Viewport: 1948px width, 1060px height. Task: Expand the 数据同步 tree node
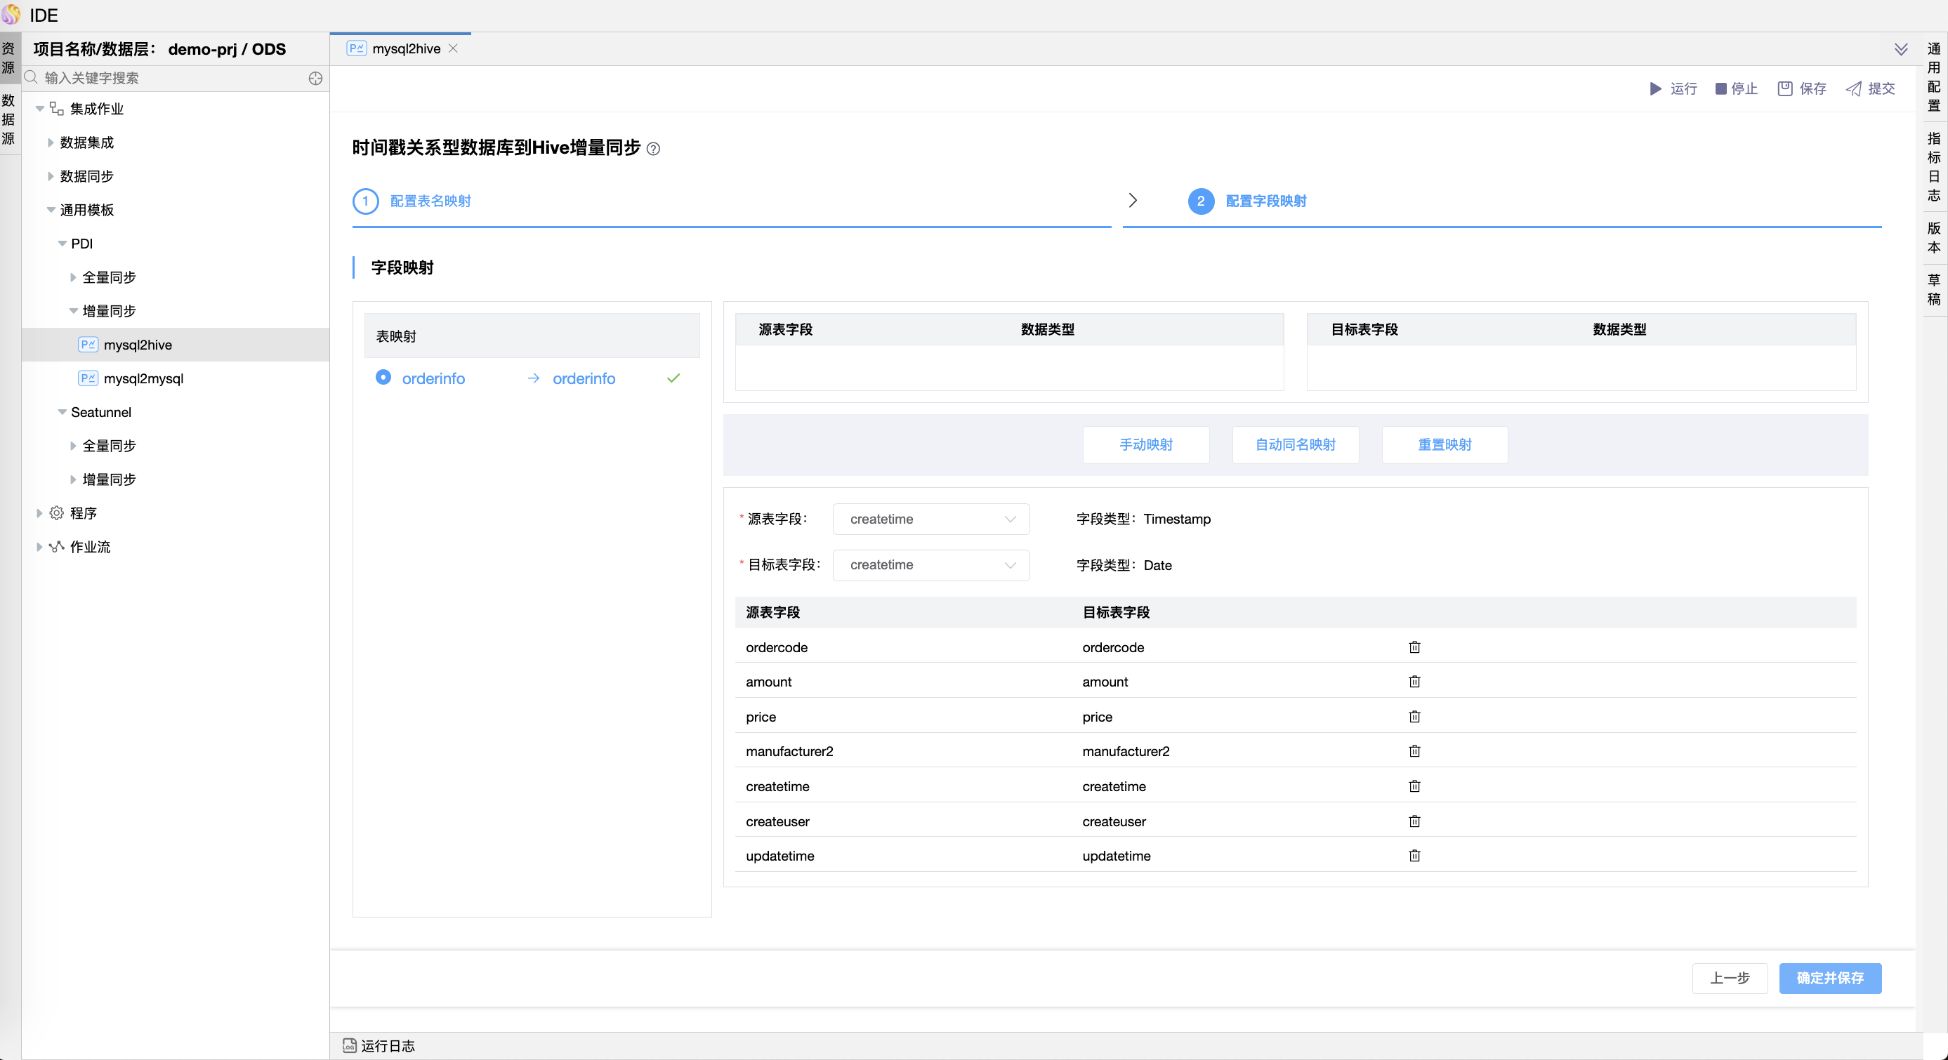[51, 176]
